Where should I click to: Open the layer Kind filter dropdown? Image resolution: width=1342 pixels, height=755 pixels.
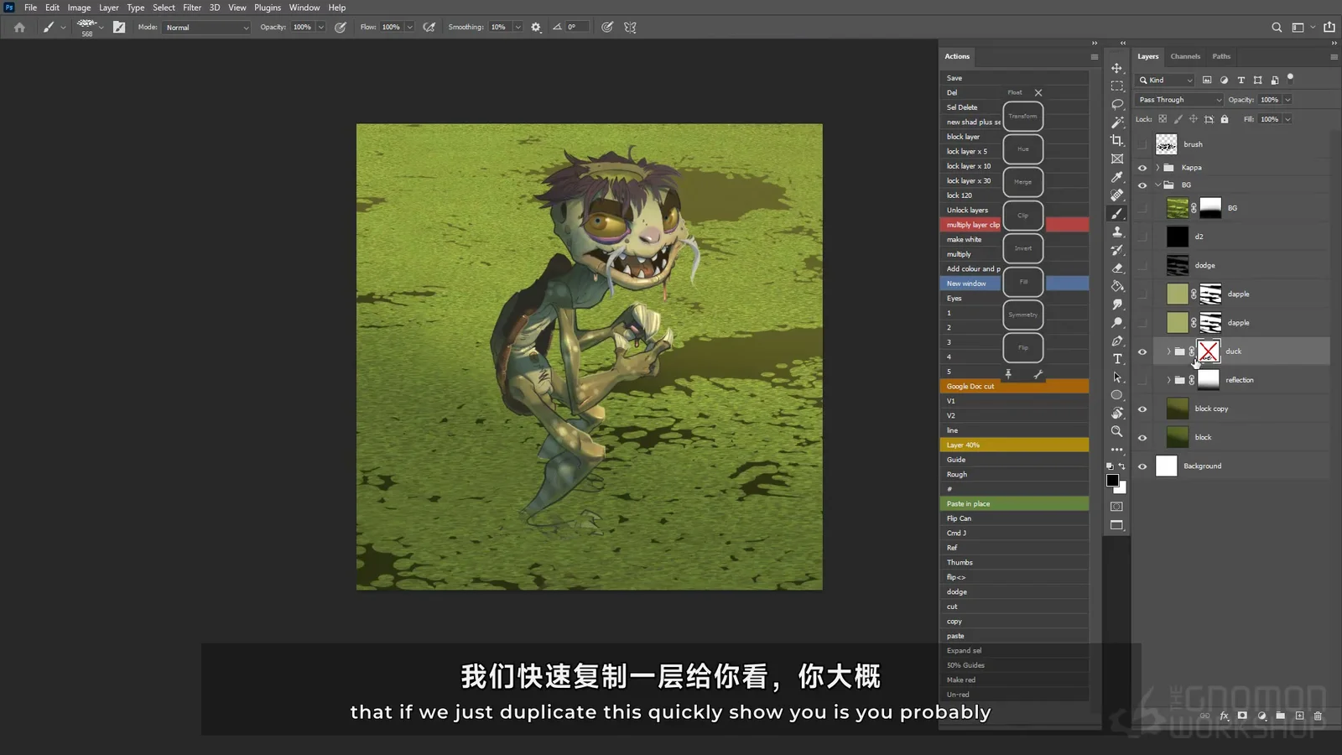(1165, 80)
